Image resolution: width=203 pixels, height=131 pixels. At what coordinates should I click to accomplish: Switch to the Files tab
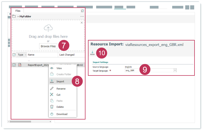tap(18, 11)
